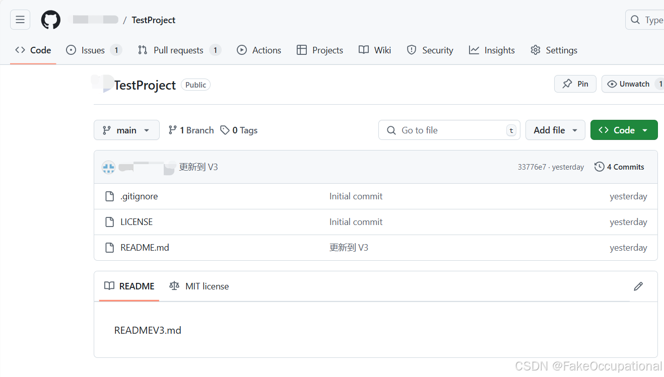Open the README.md file
The width and height of the screenshot is (664, 377).
[145, 248]
